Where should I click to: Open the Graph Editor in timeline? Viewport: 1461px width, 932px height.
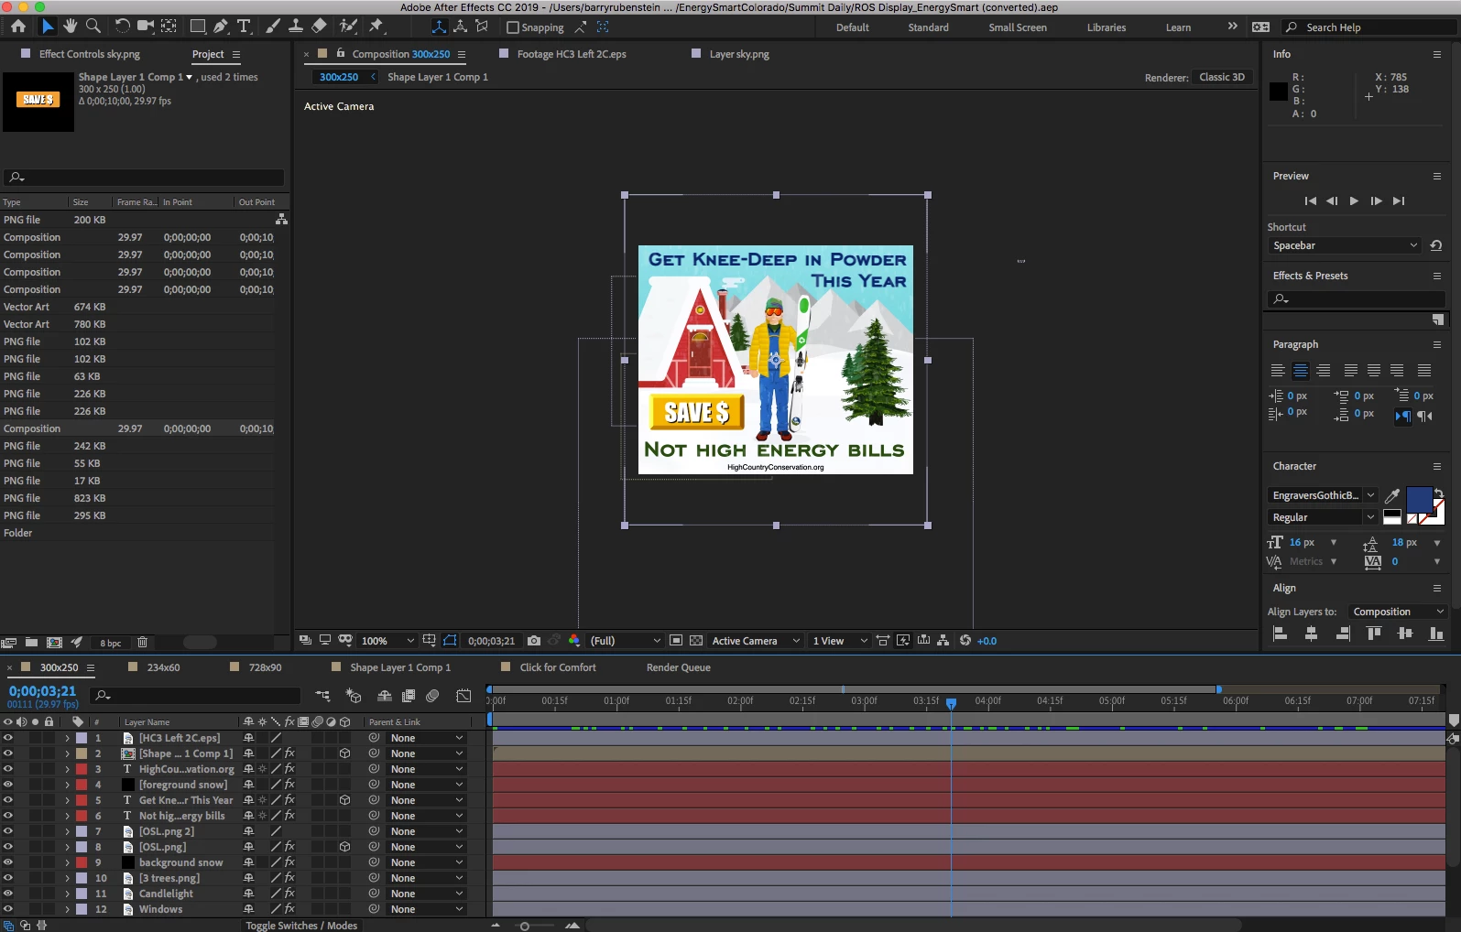[x=464, y=696]
